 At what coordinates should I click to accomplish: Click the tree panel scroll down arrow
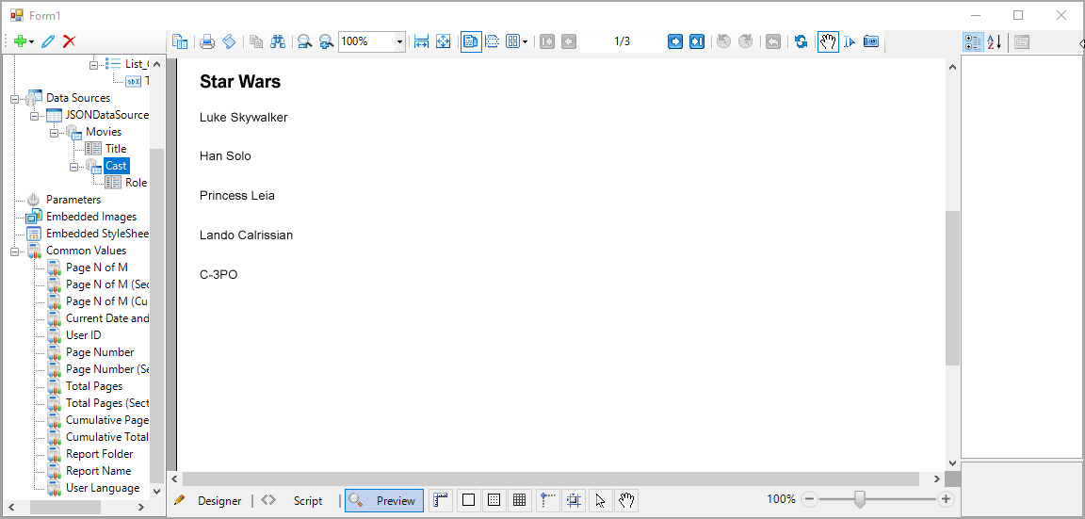point(156,492)
